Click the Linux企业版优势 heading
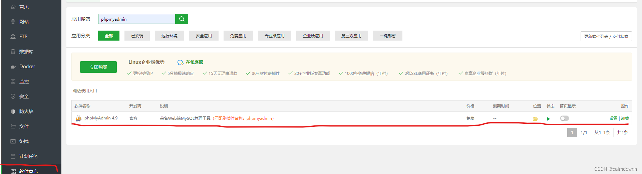This screenshot has width=642, height=174. point(146,62)
